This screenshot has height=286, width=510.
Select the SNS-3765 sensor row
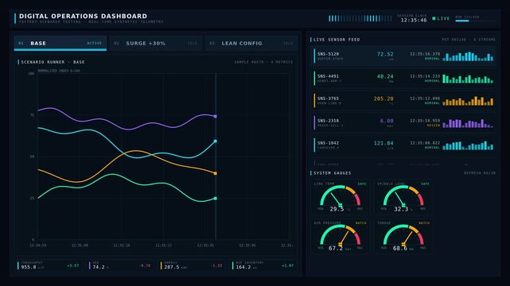(403, 101)
